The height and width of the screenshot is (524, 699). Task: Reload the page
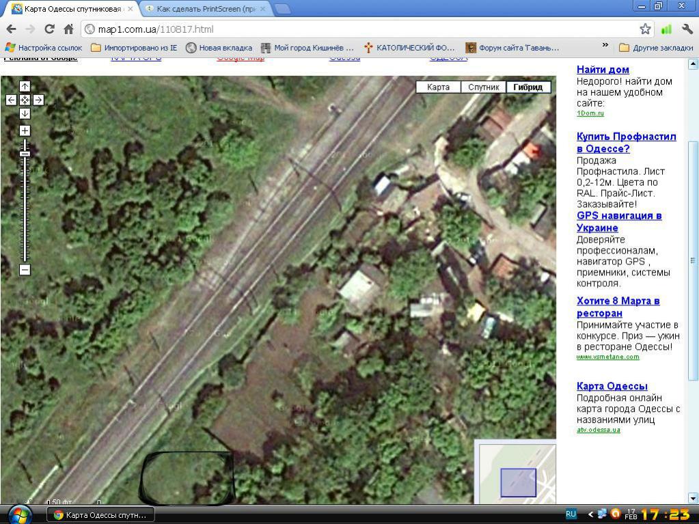click(49, 29)
